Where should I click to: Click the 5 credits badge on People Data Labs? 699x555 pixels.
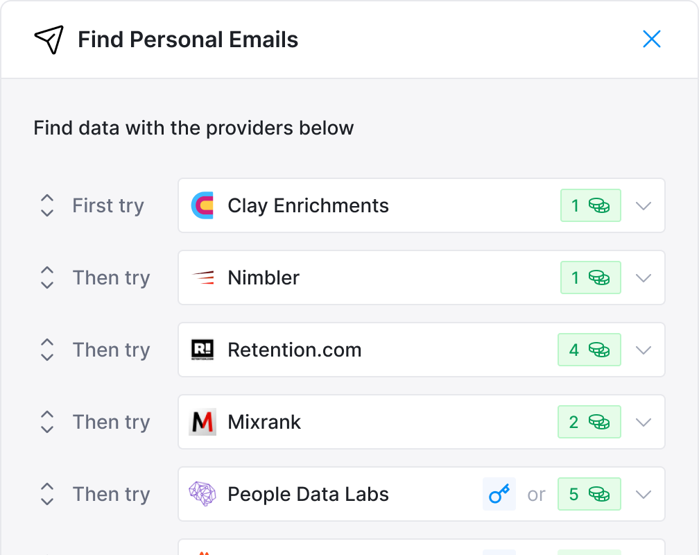pyautogui.click(x=589, y=494)
